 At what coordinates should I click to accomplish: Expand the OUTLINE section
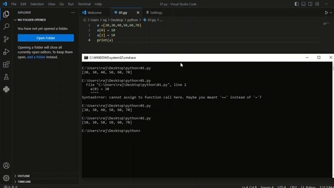coord(23,176)
